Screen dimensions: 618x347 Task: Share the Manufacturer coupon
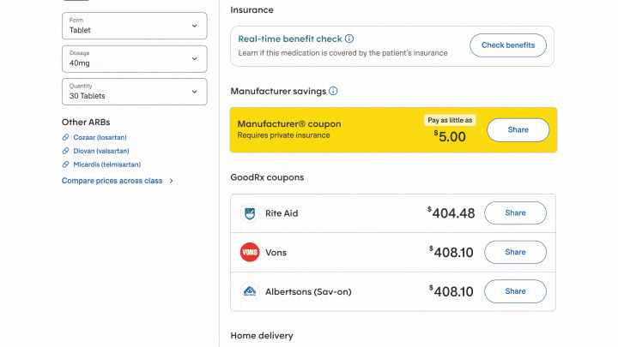click(518, 130)
